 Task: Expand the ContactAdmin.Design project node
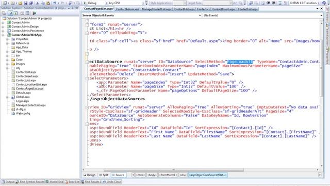[x=3, y=26]
